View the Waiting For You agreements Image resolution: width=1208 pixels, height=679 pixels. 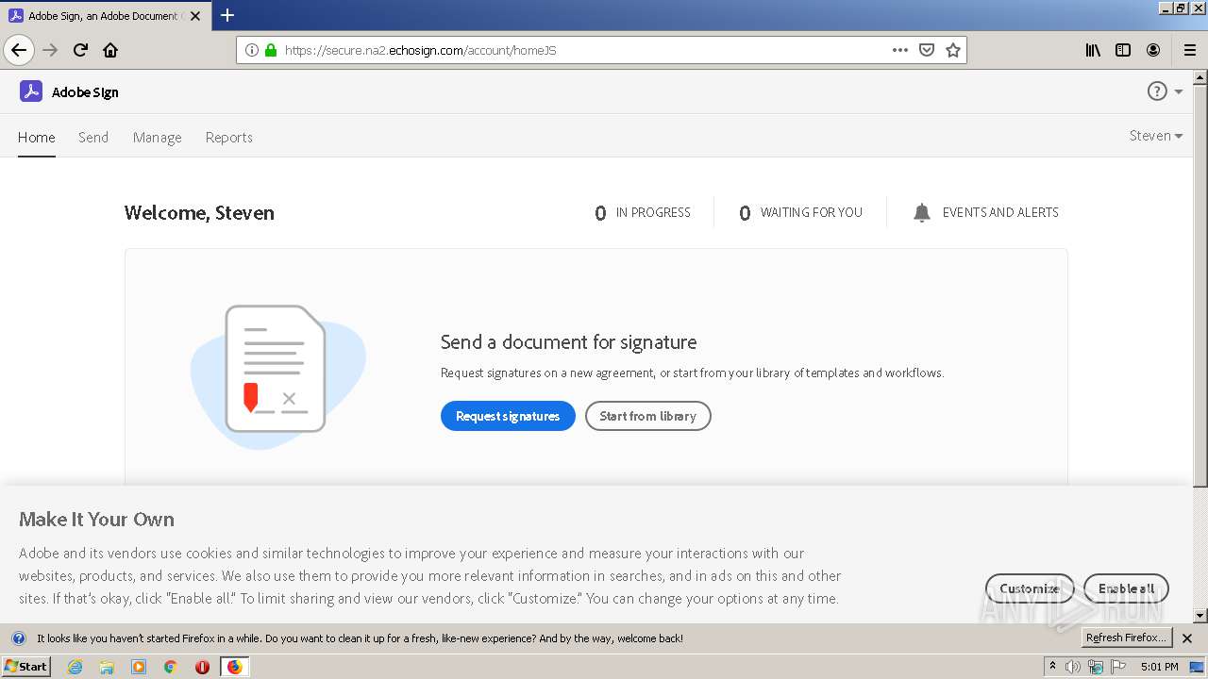tap(800, 213)
